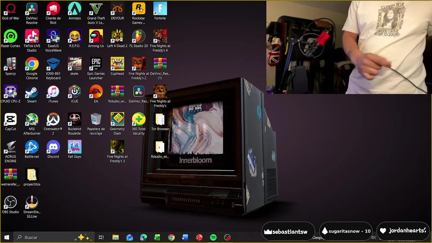Open Microsoft Edge from the taskbar

143,237
